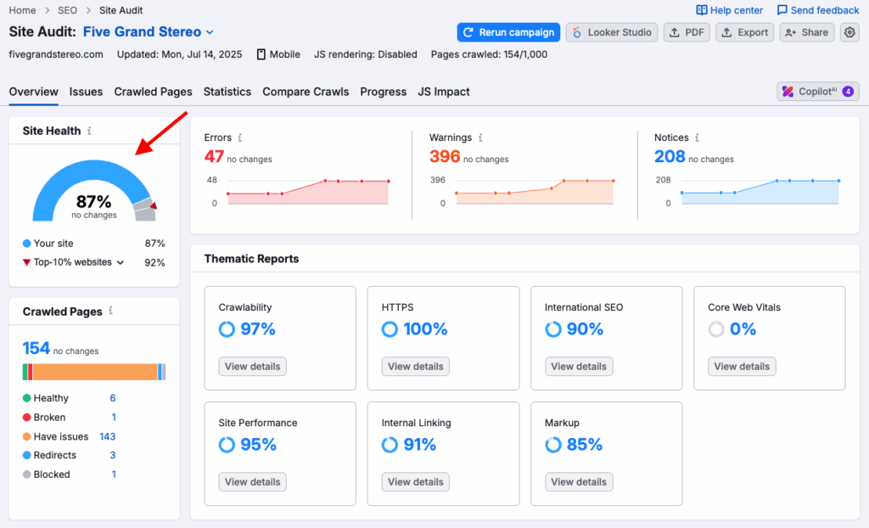Image resolution: width=869 pixels, height=528 pixels.
Task: Open the Compare Crawls tab
Action: [x=306, y=92]
